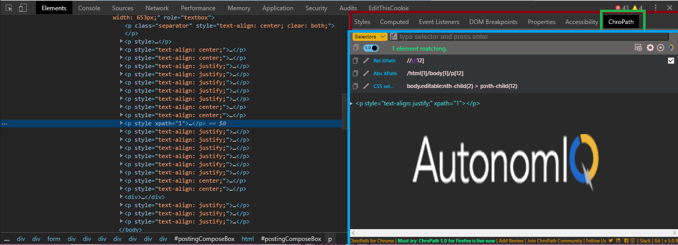Click the iframe indicator beside selector input
The height and width of the screenshot is (245, 678).
click(393, 37)
